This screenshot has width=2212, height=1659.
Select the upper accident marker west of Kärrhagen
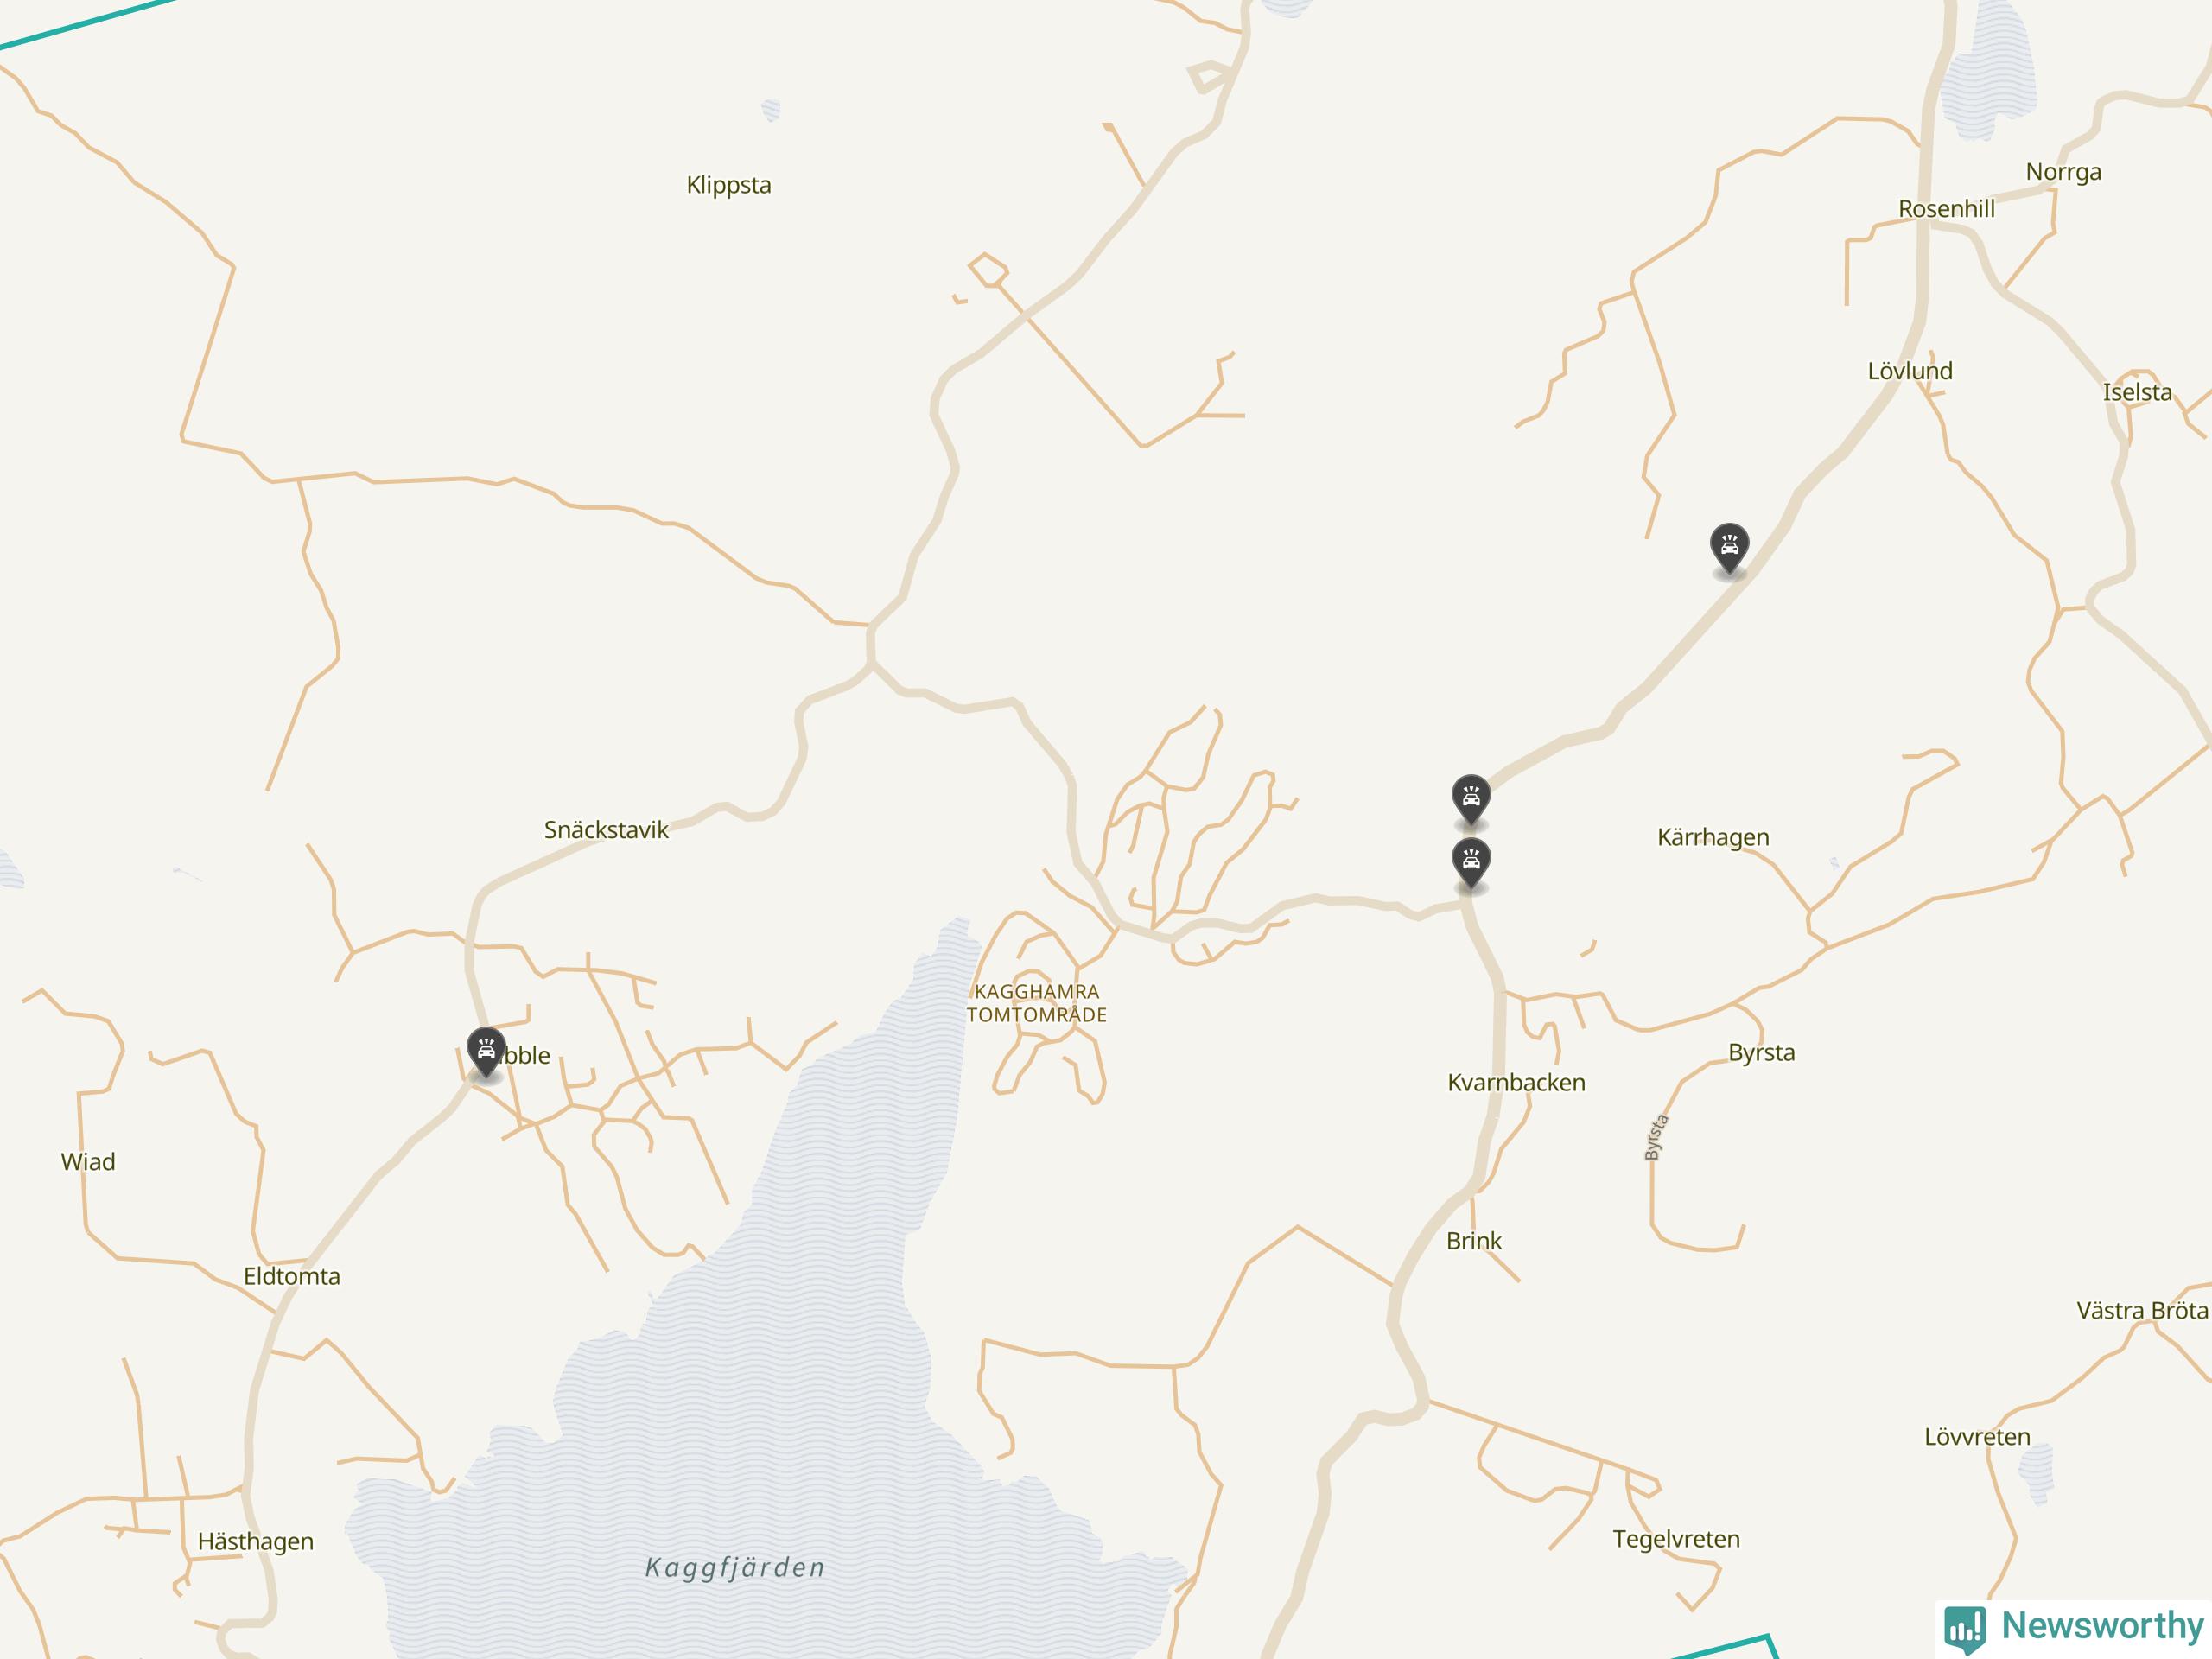1471,799
